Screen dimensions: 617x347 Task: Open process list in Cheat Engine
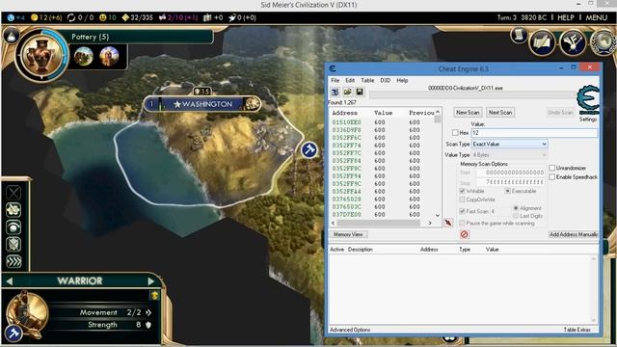click(x=335, y=92)
